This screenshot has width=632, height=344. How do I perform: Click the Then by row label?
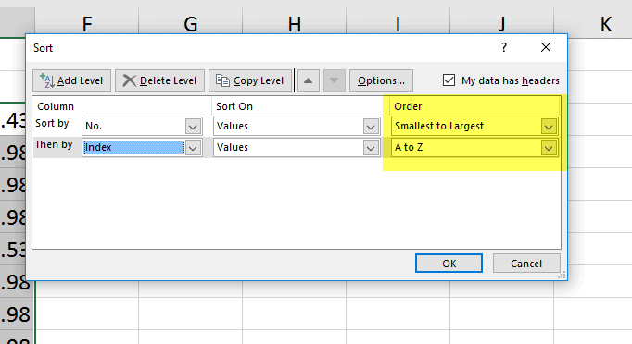(x=54, y=144)
